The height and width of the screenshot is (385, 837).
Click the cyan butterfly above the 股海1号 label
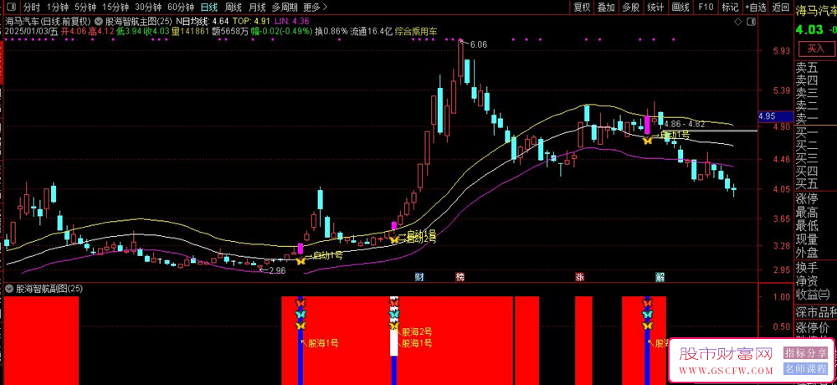300,314
